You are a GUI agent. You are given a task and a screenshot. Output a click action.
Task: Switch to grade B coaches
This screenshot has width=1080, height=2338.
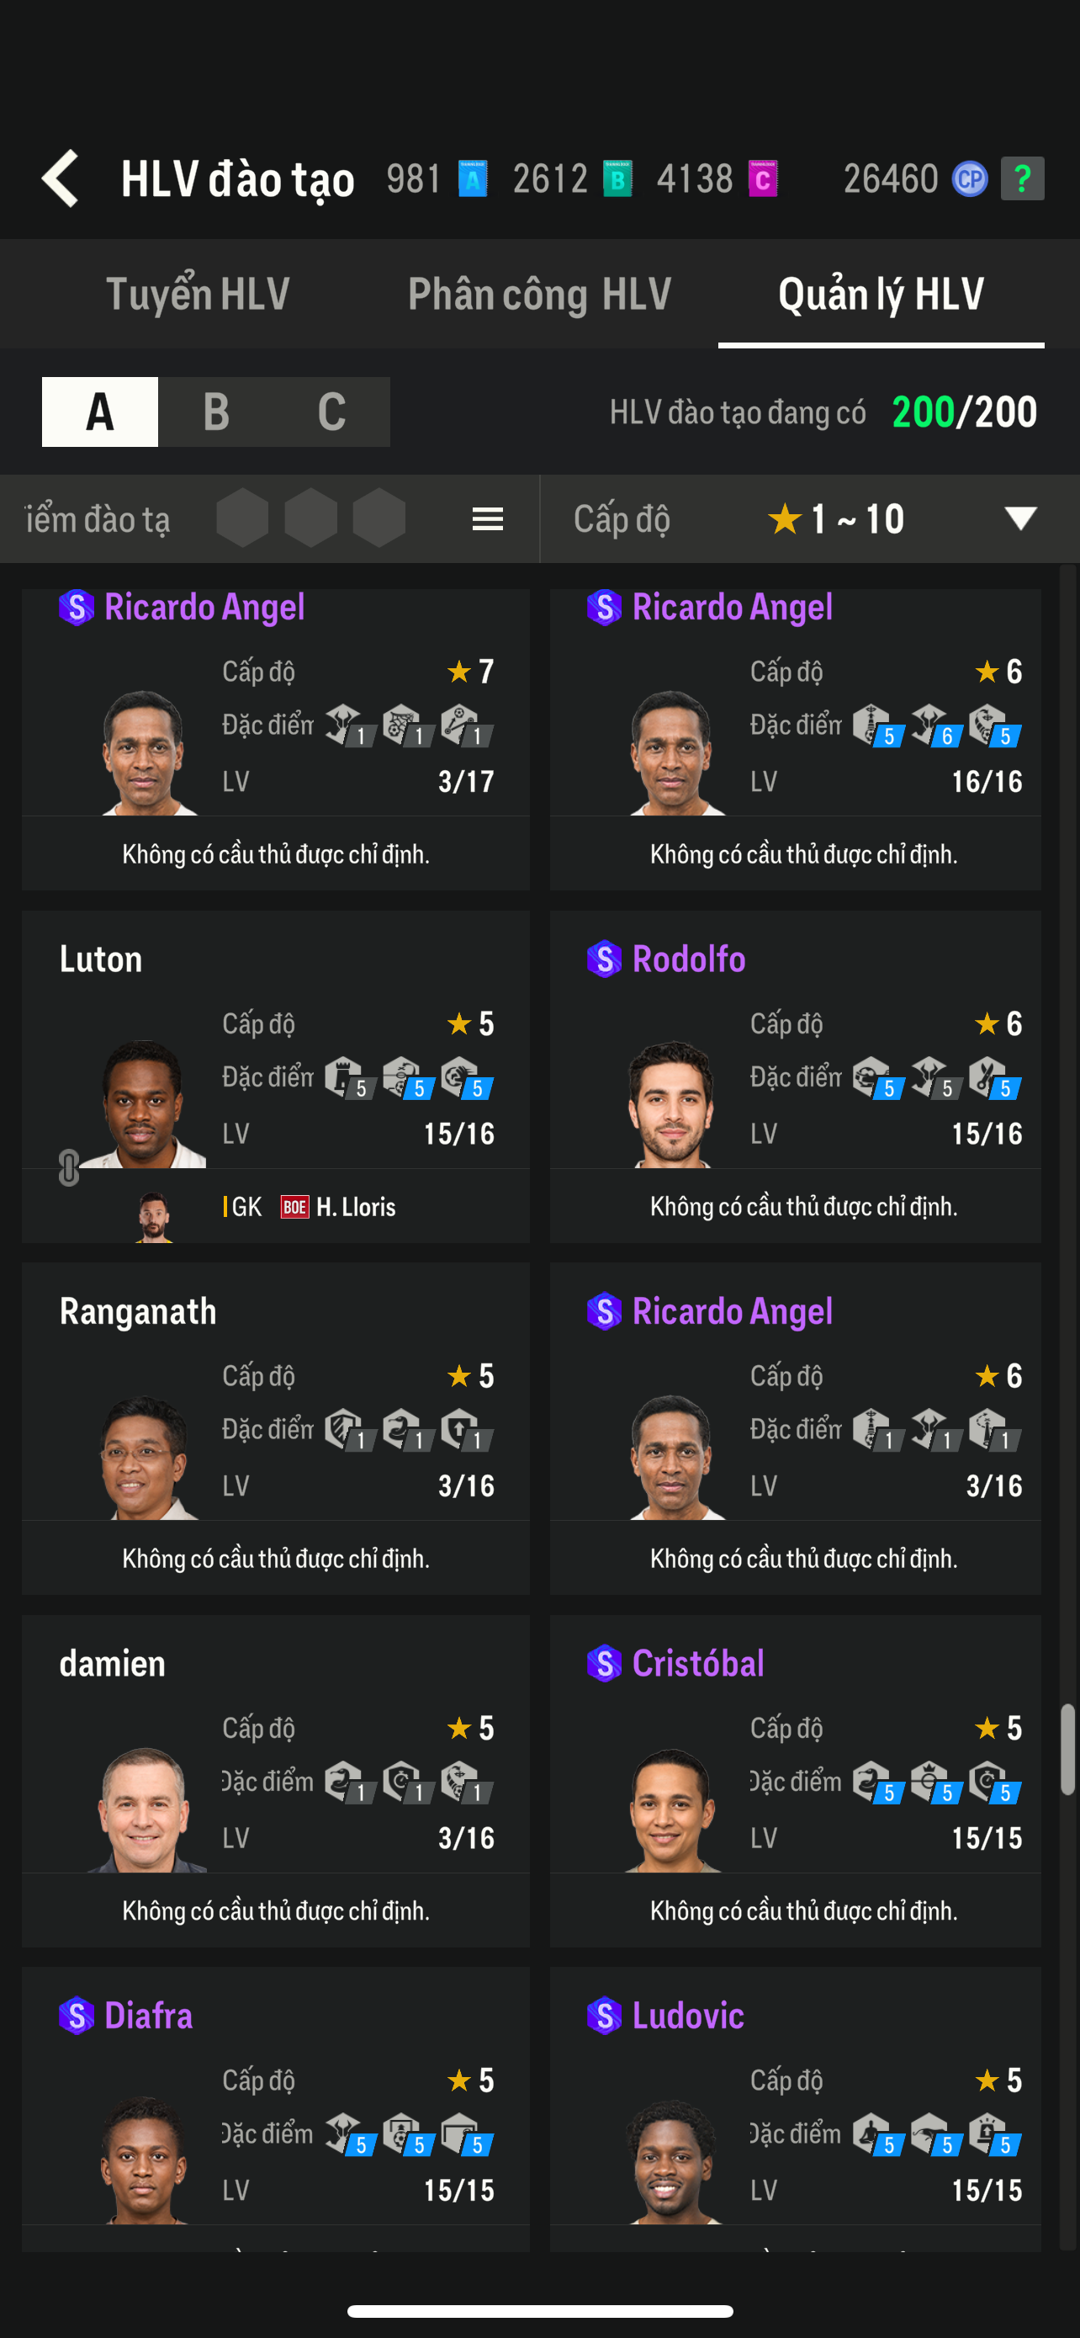point(216,412)
